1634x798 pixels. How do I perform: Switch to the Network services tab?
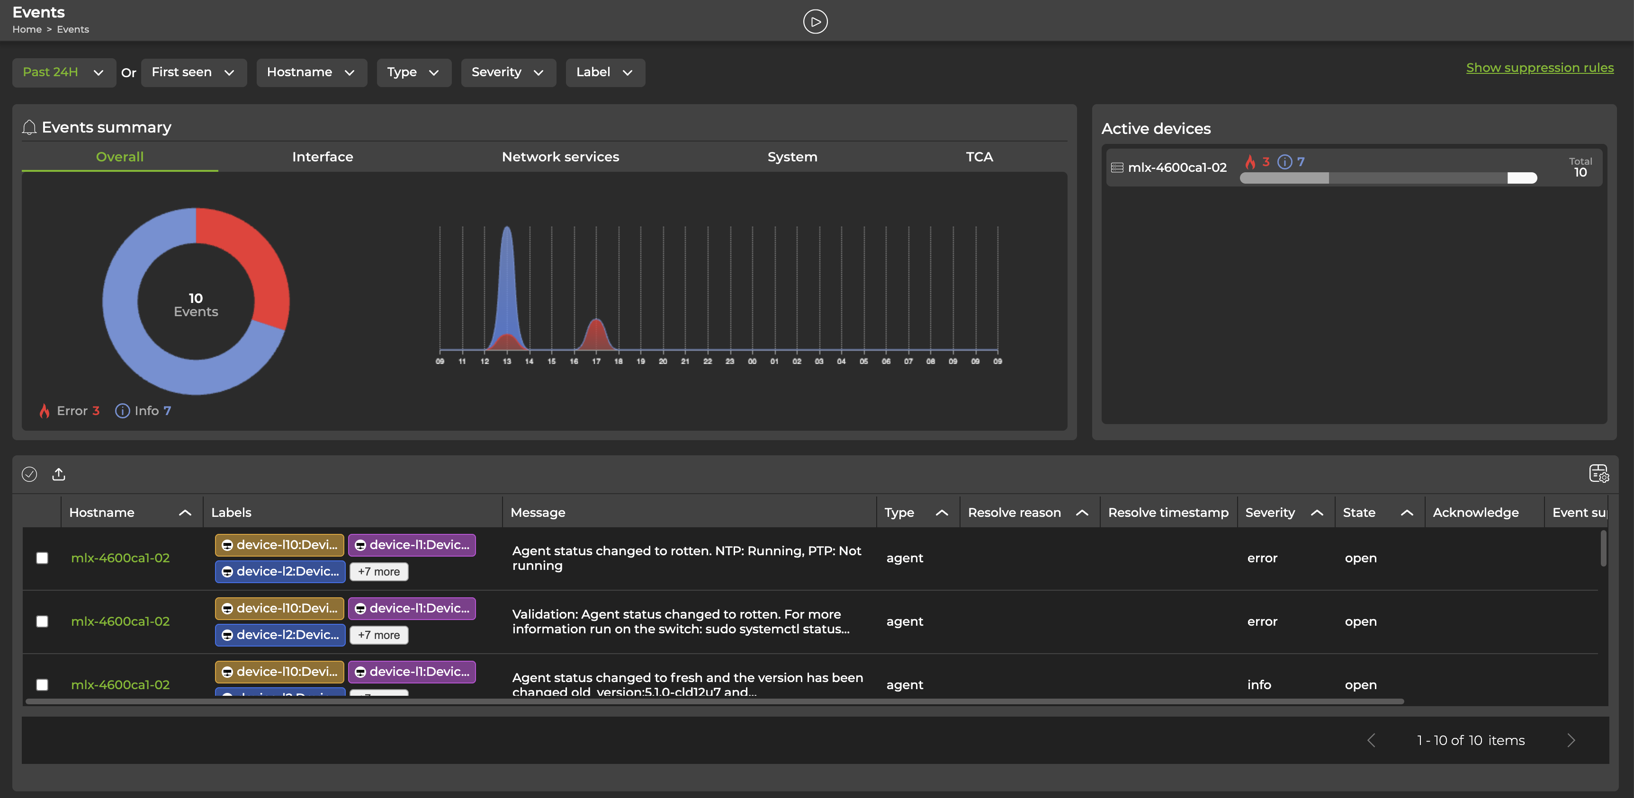(x=560, y=157)
